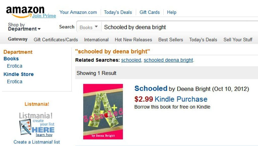Select the Books department heading
The height and width of the screenshot is (146, 258).
click(11, 59)
